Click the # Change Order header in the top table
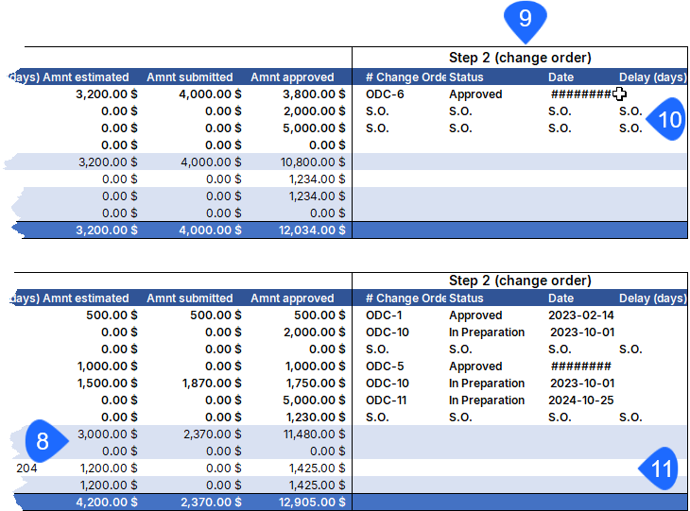 [405, 77]
